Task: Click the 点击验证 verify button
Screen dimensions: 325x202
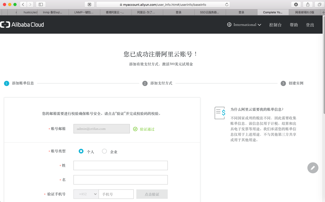Action: (152, 194)
